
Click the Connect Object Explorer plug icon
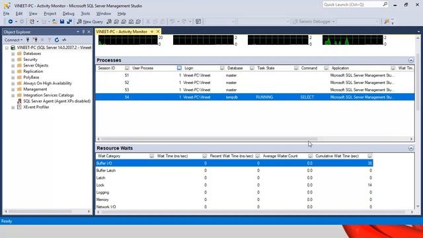pyautogui.click(x=28, y=40)
